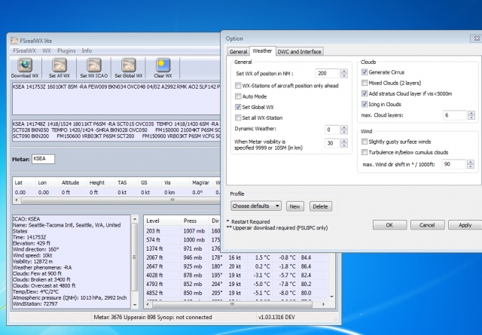Uncheck Set Global WX option
Image resolution: width=482 pixels, height=335 pixels.
[x=238, y=107]
